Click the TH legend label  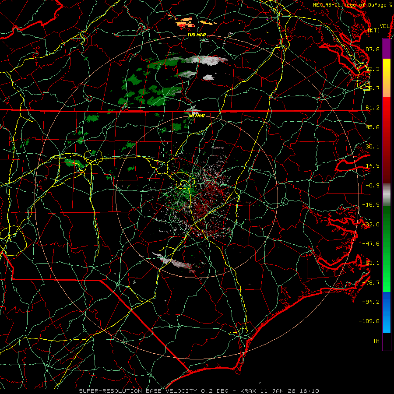pos(376,341)
